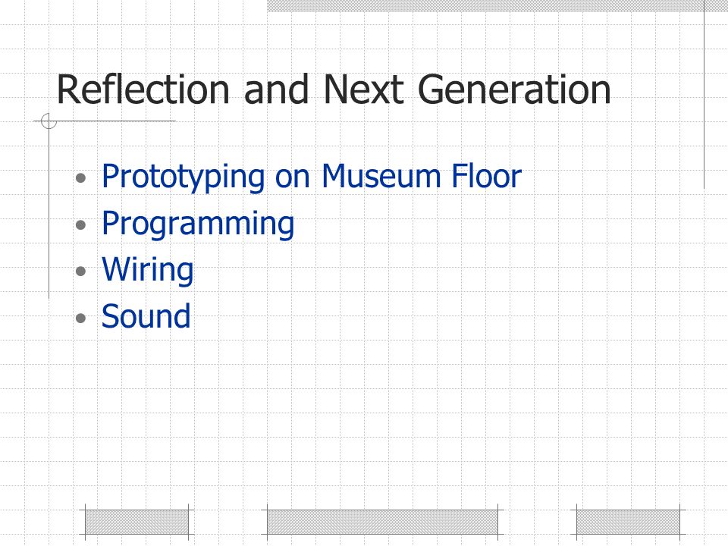The width and height of the screenshot is (728, 546).
Task: Click the vertical line beside the bullet list
Action: pyautogui.click(x=49, y=210)
